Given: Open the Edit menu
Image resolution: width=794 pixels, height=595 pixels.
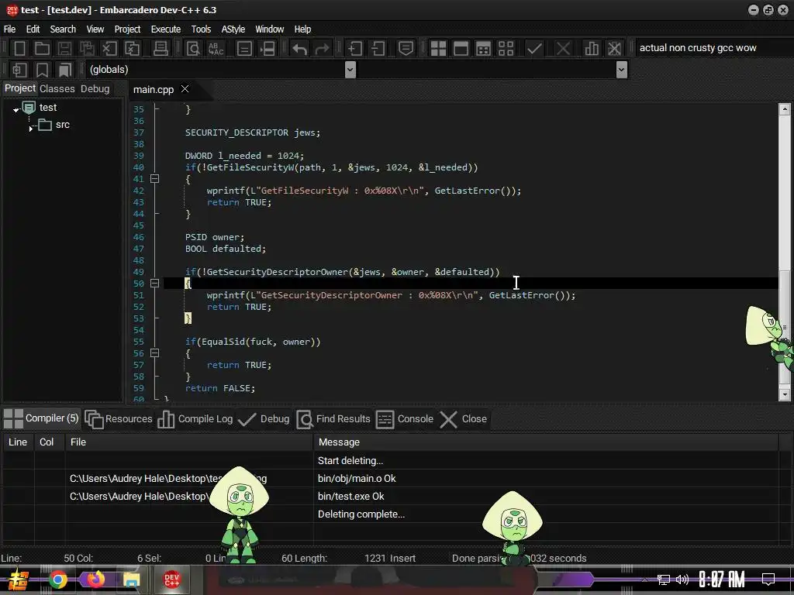Looking at the screenshot, I should [x=33, y=29].
